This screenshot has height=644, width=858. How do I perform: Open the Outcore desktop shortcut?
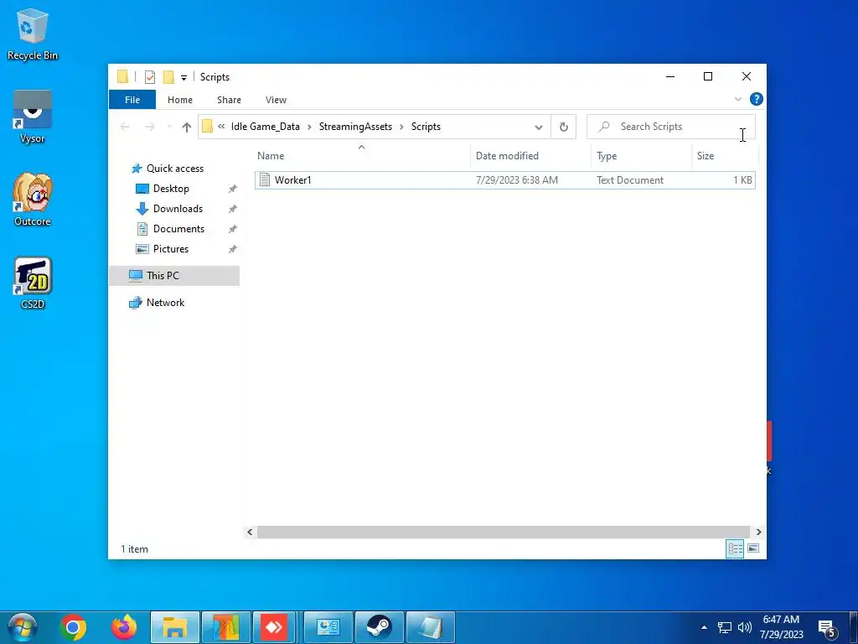pos(33,200)
